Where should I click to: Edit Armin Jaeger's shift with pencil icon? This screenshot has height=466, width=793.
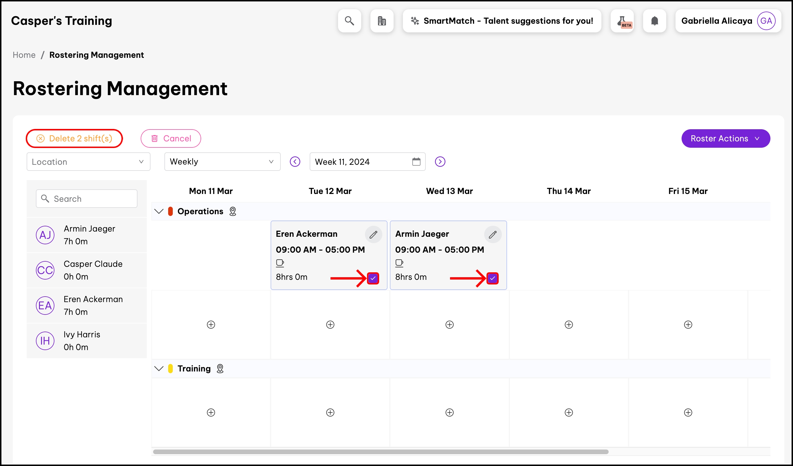click(x=493, y=234)
